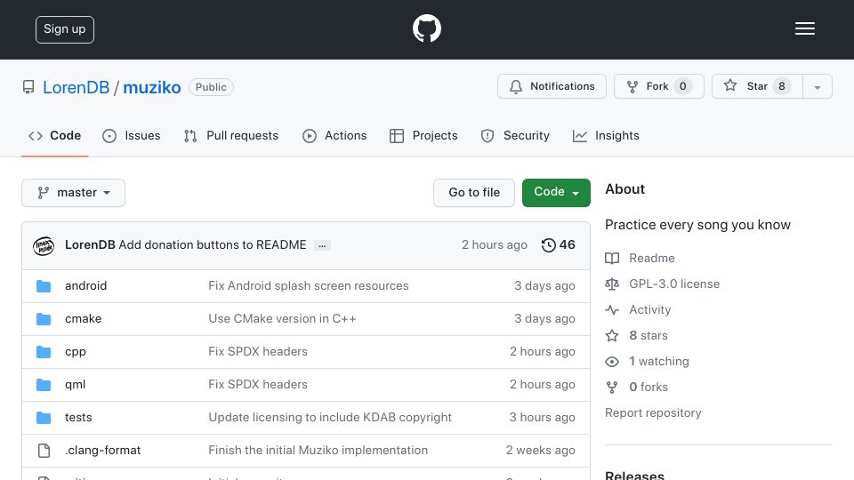This screenshot has height=480, width=854.
Task: Open the Star list dropdown arrow
Action: click(x=817, y=86)
